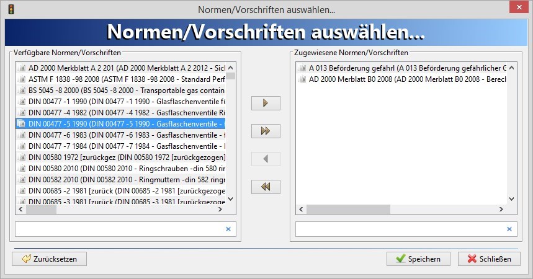The height and width of the screenshot is (279, 533).
Task: Select DIN 00477 -4 1982 entry
Action: pos(120,113)
